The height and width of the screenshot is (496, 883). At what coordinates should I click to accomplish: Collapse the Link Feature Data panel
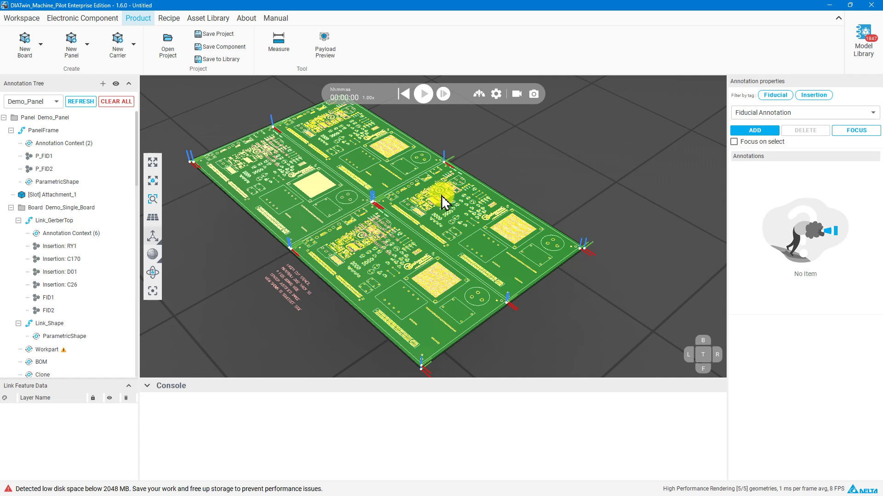pyautogui.click(x=129, y=386)
